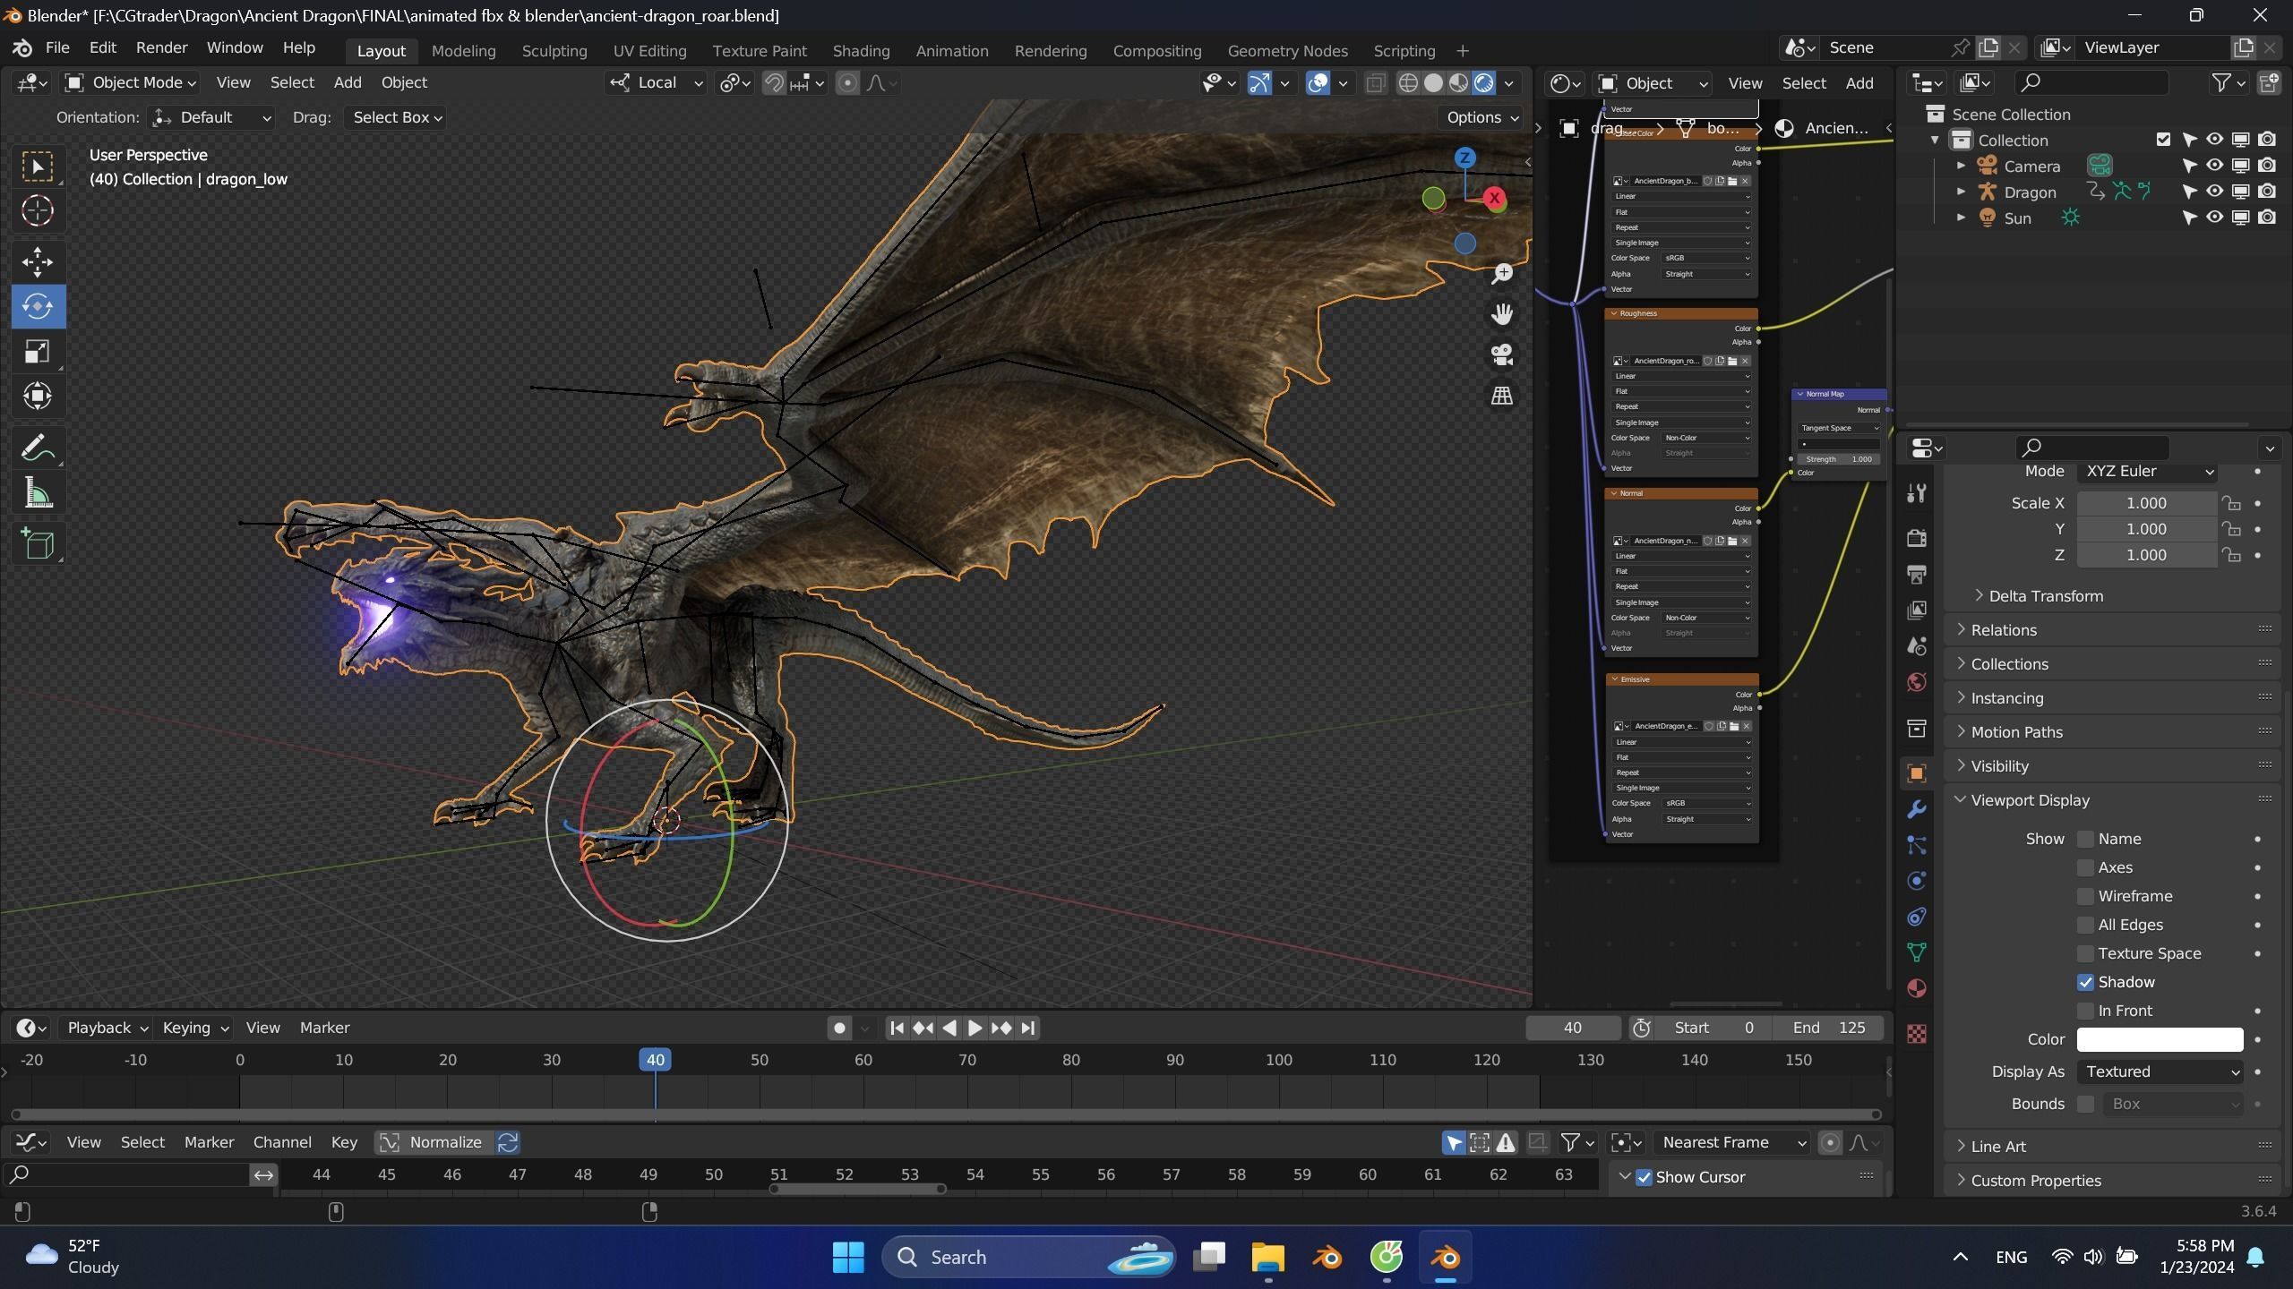Enable the Texture Space checkbox
This screenshot has height=1289, width=2293.
(2086, 953)
